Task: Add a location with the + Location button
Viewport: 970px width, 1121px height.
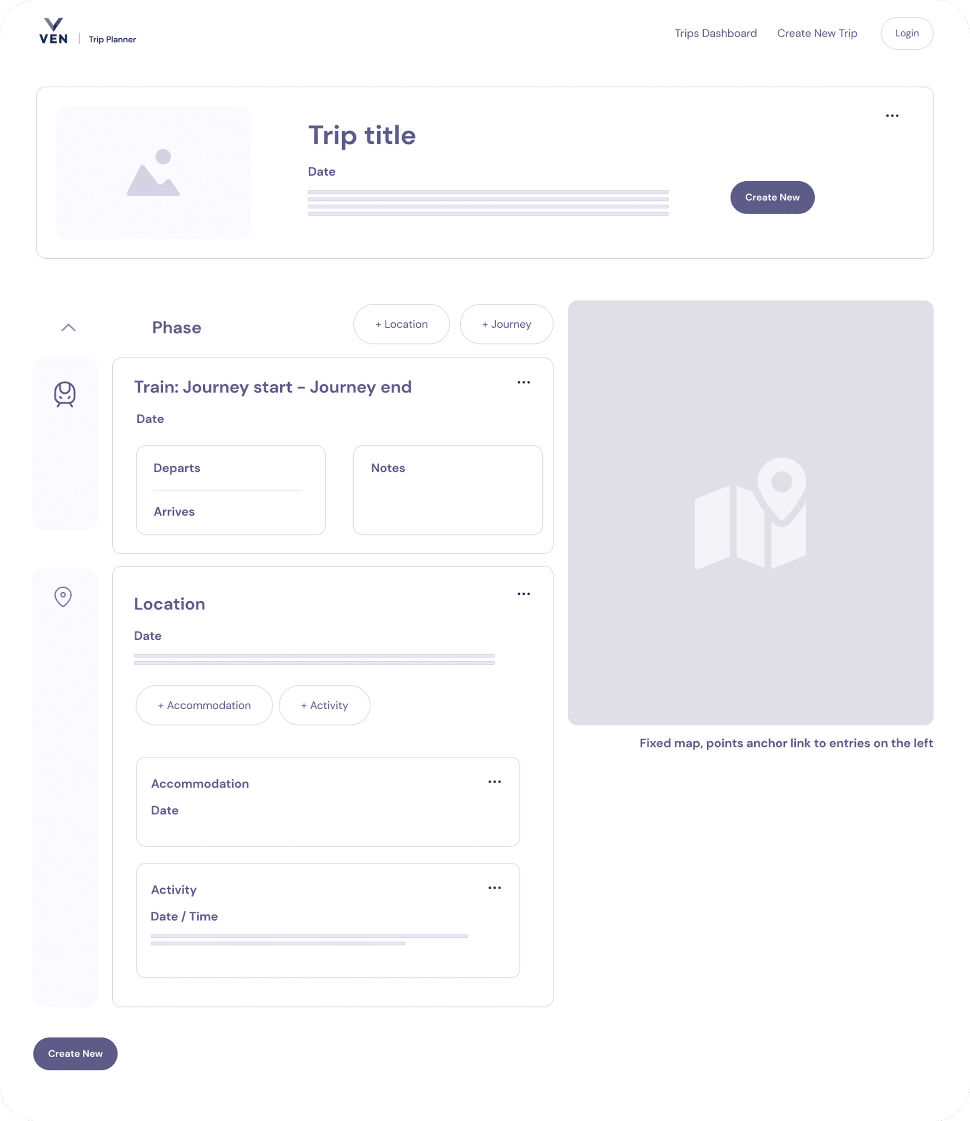Action: click(401, 324)
